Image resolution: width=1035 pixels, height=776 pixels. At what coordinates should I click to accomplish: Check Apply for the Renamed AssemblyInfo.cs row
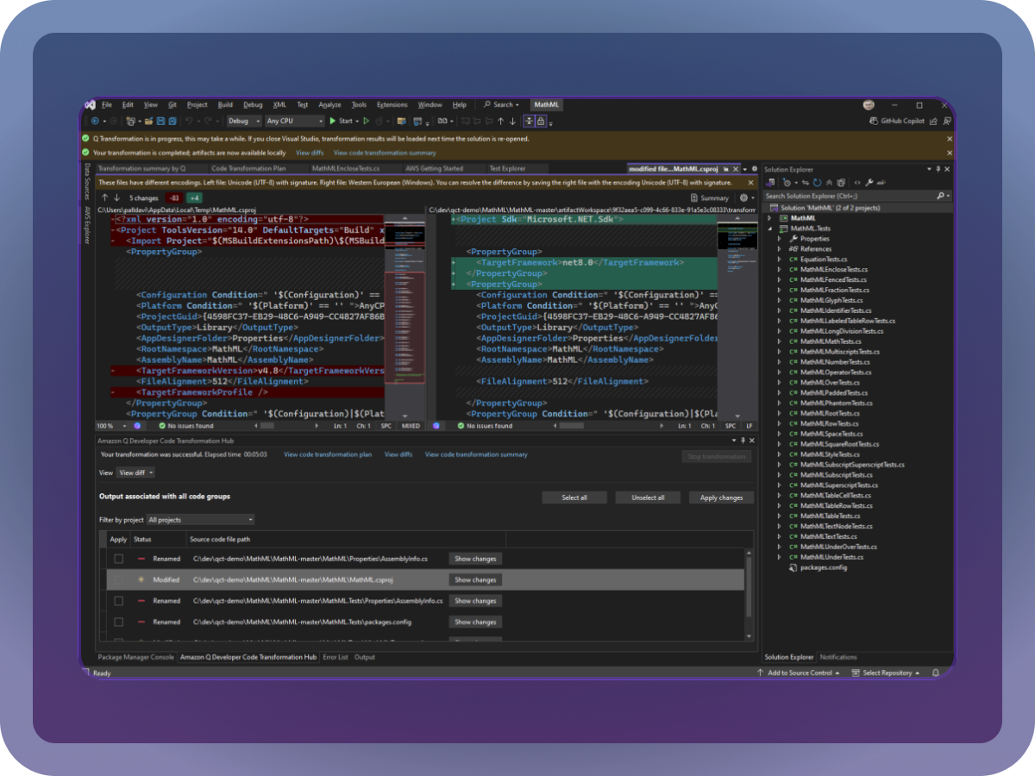coord(119,558)
